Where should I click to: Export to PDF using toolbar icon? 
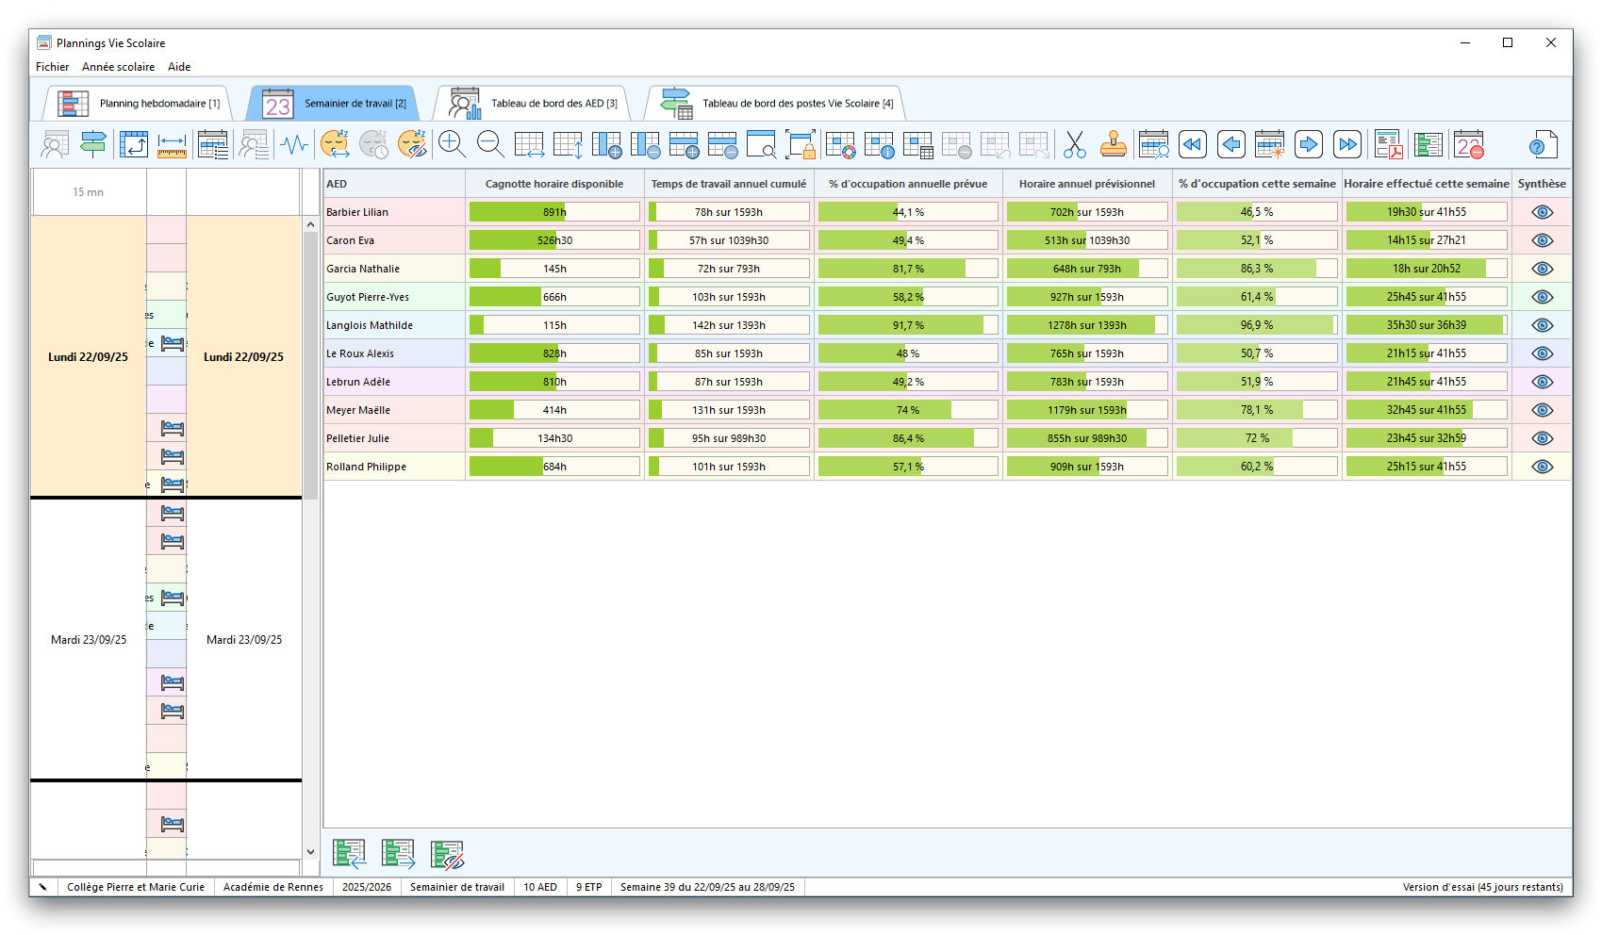coord(1388,144)
